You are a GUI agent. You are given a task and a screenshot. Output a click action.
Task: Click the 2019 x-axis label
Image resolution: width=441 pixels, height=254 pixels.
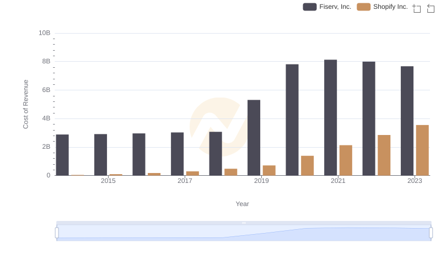point(261,181)
